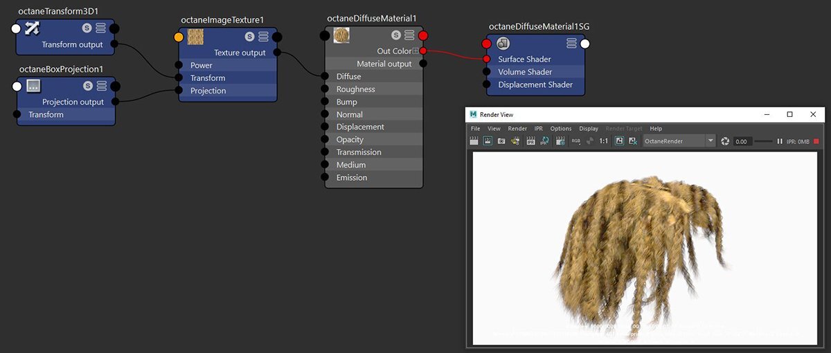The width and height of the screenshot is (831, 353).
Task: Click the refresh IPR render icon
Action: coord(544,141)
